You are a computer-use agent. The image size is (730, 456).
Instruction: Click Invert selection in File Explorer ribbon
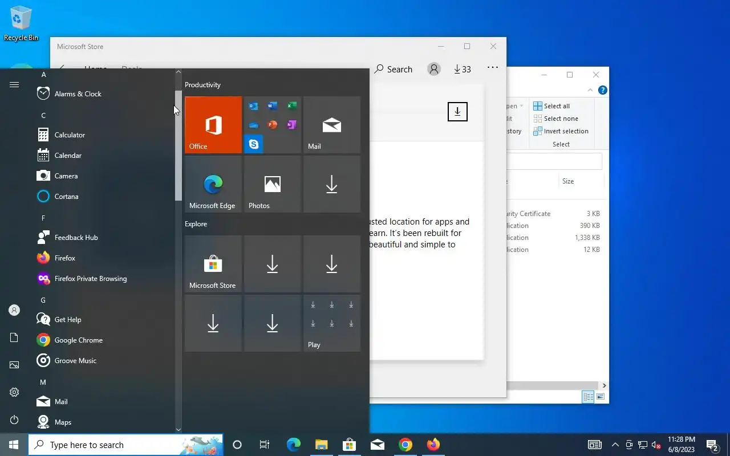click(x=561, y=131)
